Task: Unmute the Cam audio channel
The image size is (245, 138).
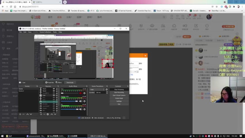Action: 81,93
